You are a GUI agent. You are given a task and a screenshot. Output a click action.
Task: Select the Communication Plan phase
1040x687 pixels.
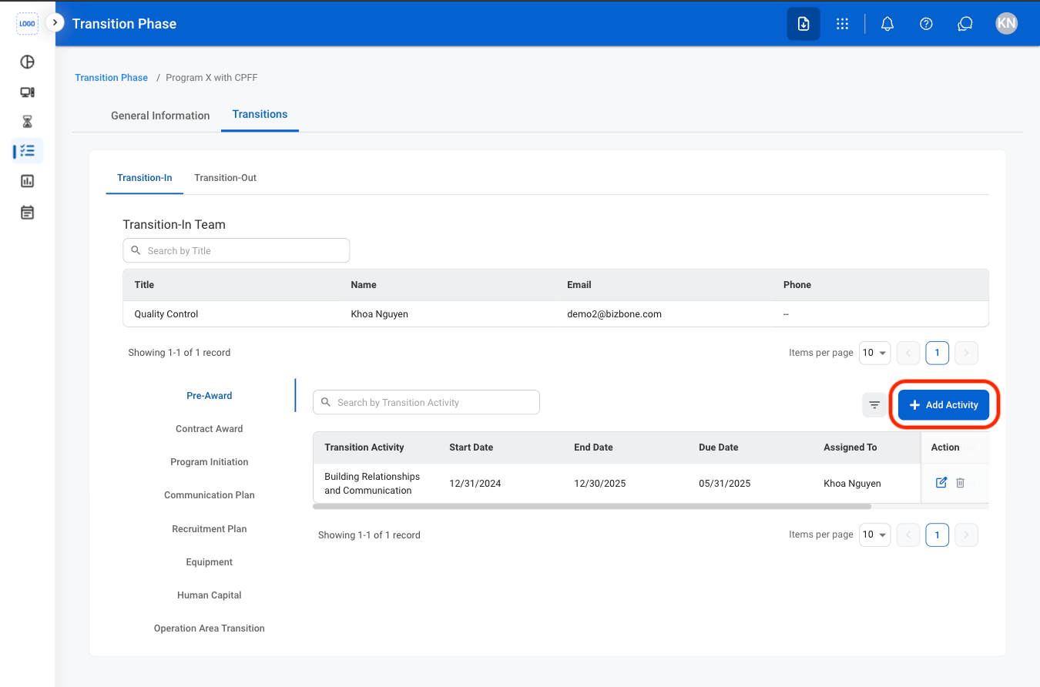[209, 495]
